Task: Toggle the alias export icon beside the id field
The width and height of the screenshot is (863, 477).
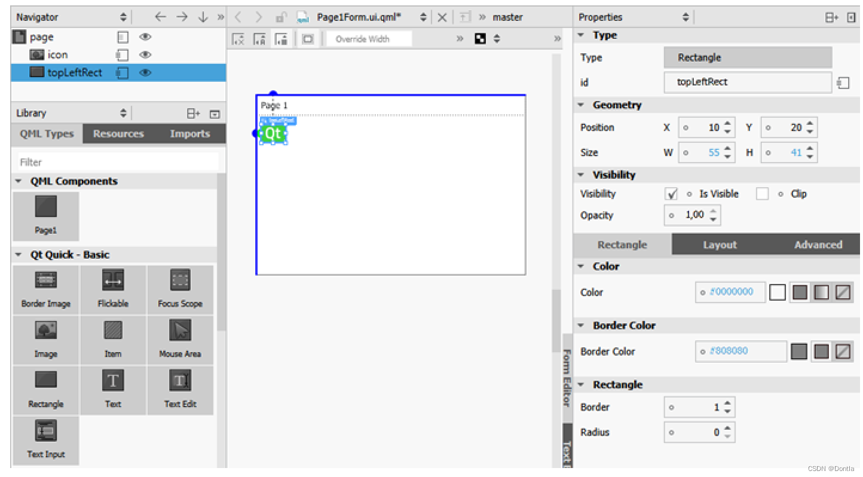Action: pyautogui.click(x=843, y=83)
